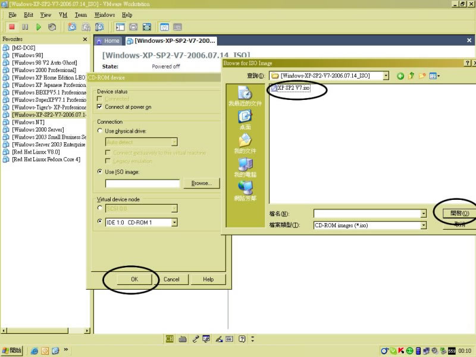This screenshot has height=357, width=476.
Task: Select the XP SP2 V7.iso file
Action: 290,88
